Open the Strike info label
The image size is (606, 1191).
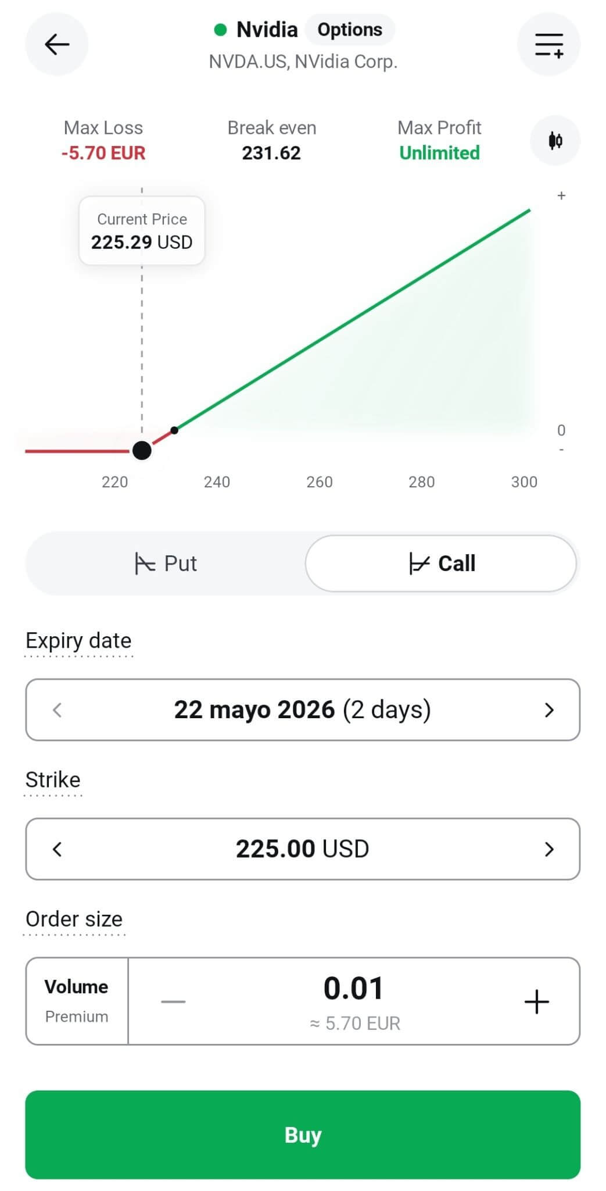[x=53, y=780]
